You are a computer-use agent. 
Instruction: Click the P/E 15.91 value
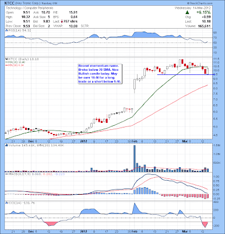point(73,12)
